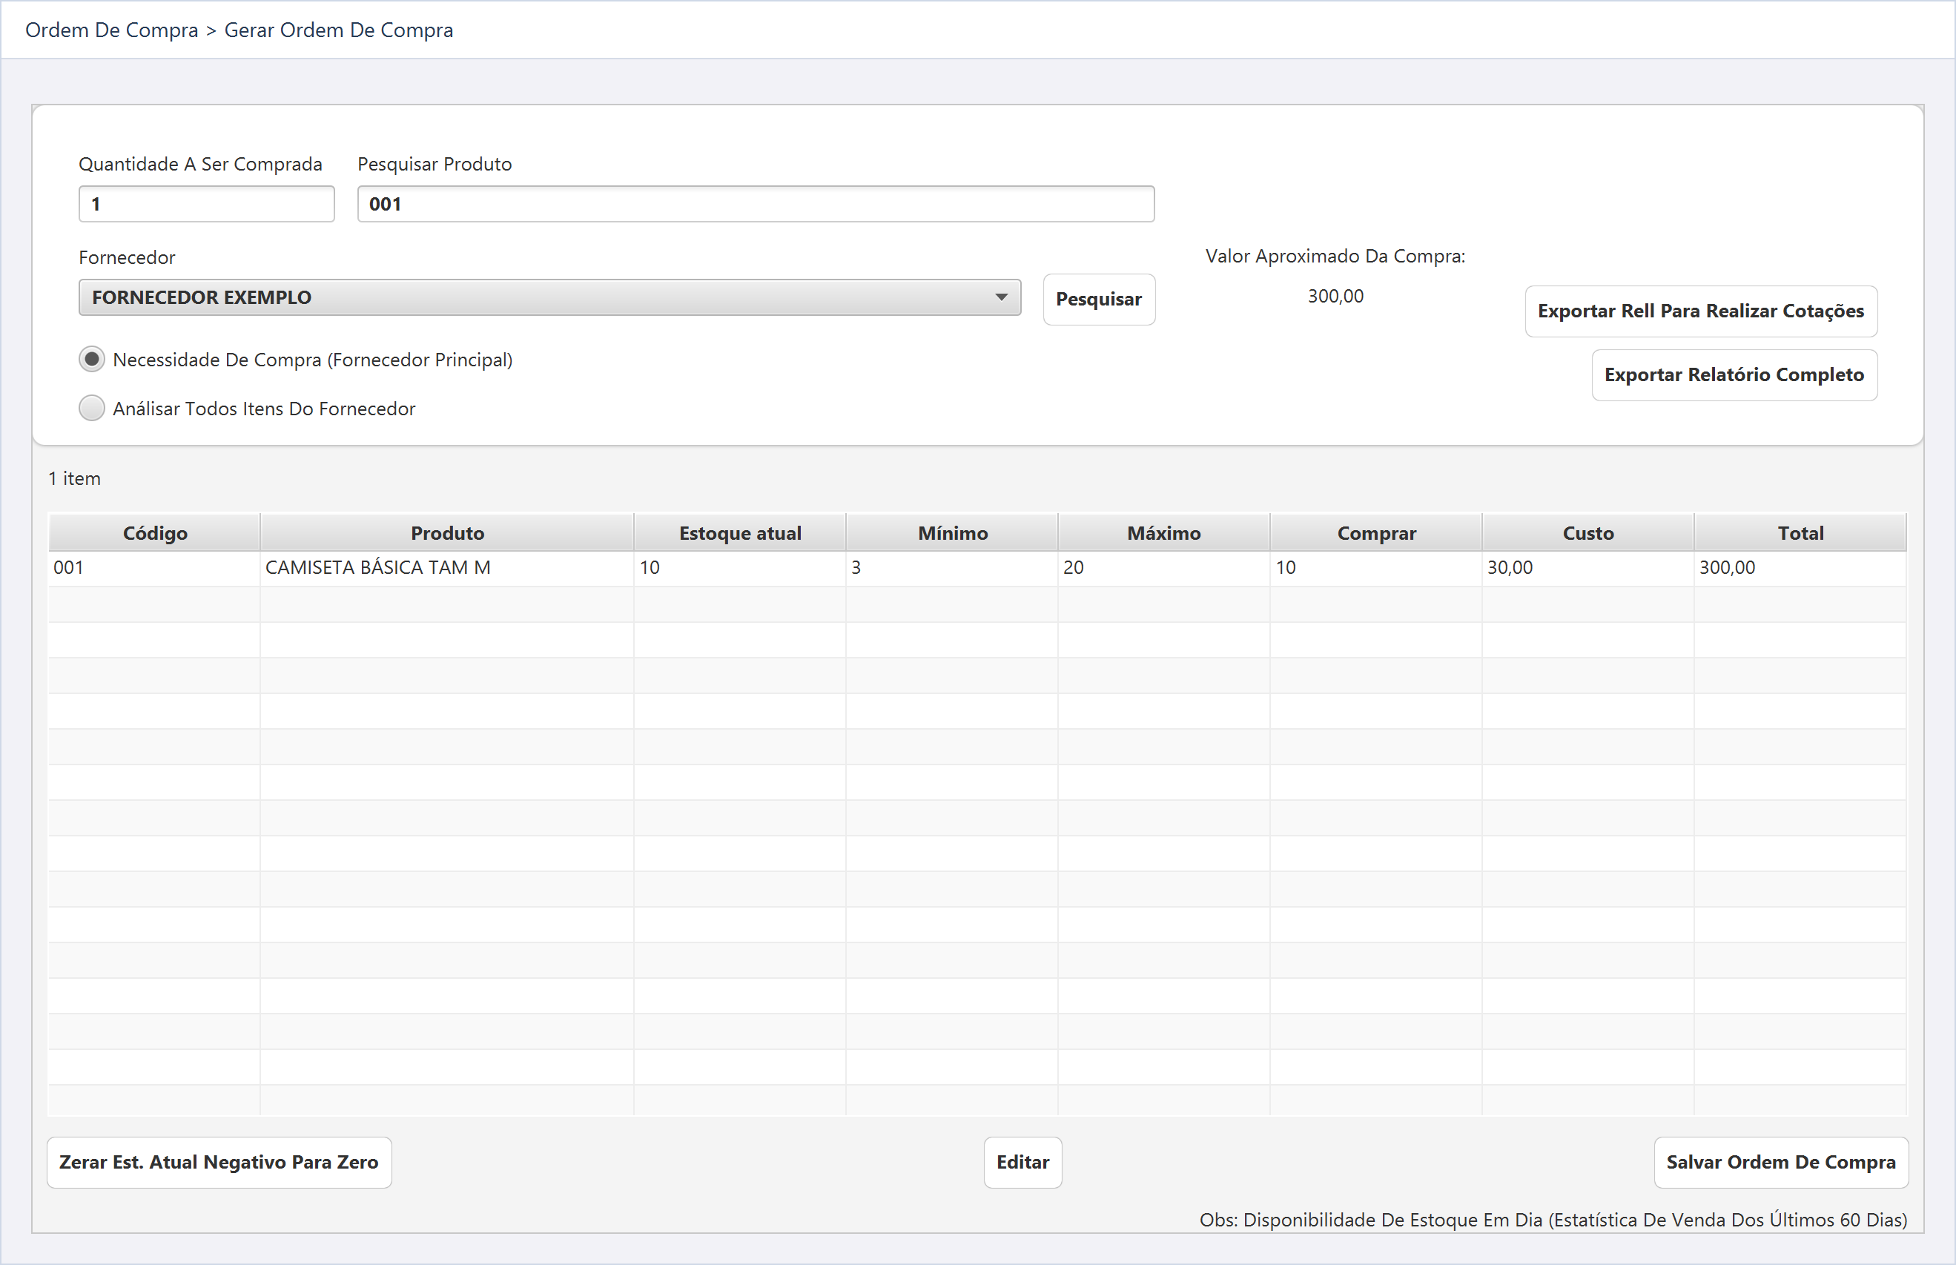Sort by Custo column header
The image size is (1956, 1265).
pos(1588,533)
